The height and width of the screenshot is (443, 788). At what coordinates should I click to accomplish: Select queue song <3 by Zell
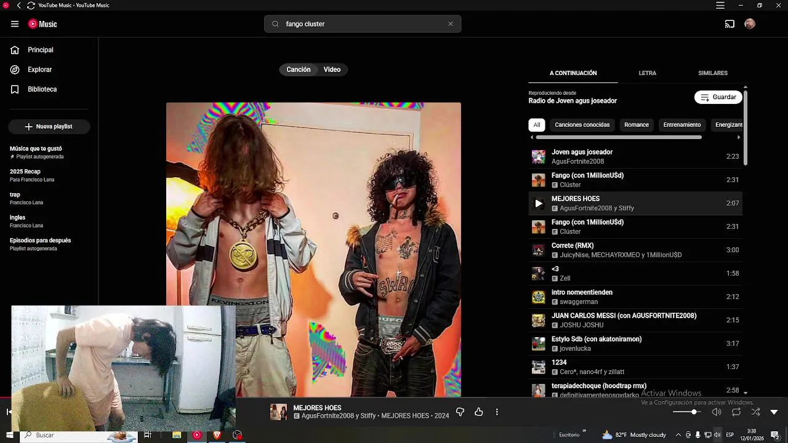tap(635, 273)
